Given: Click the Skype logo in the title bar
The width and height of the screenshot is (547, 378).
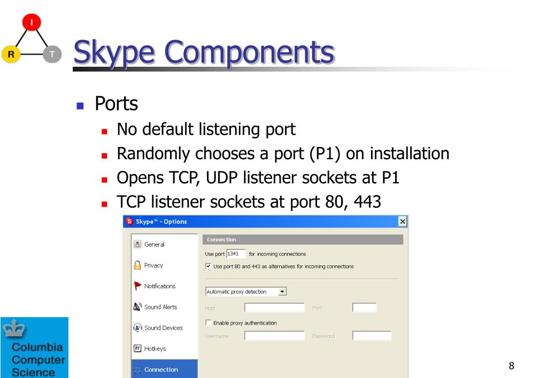Looking at the screenshot, I should pyautogui.click(x=129, y=221).
